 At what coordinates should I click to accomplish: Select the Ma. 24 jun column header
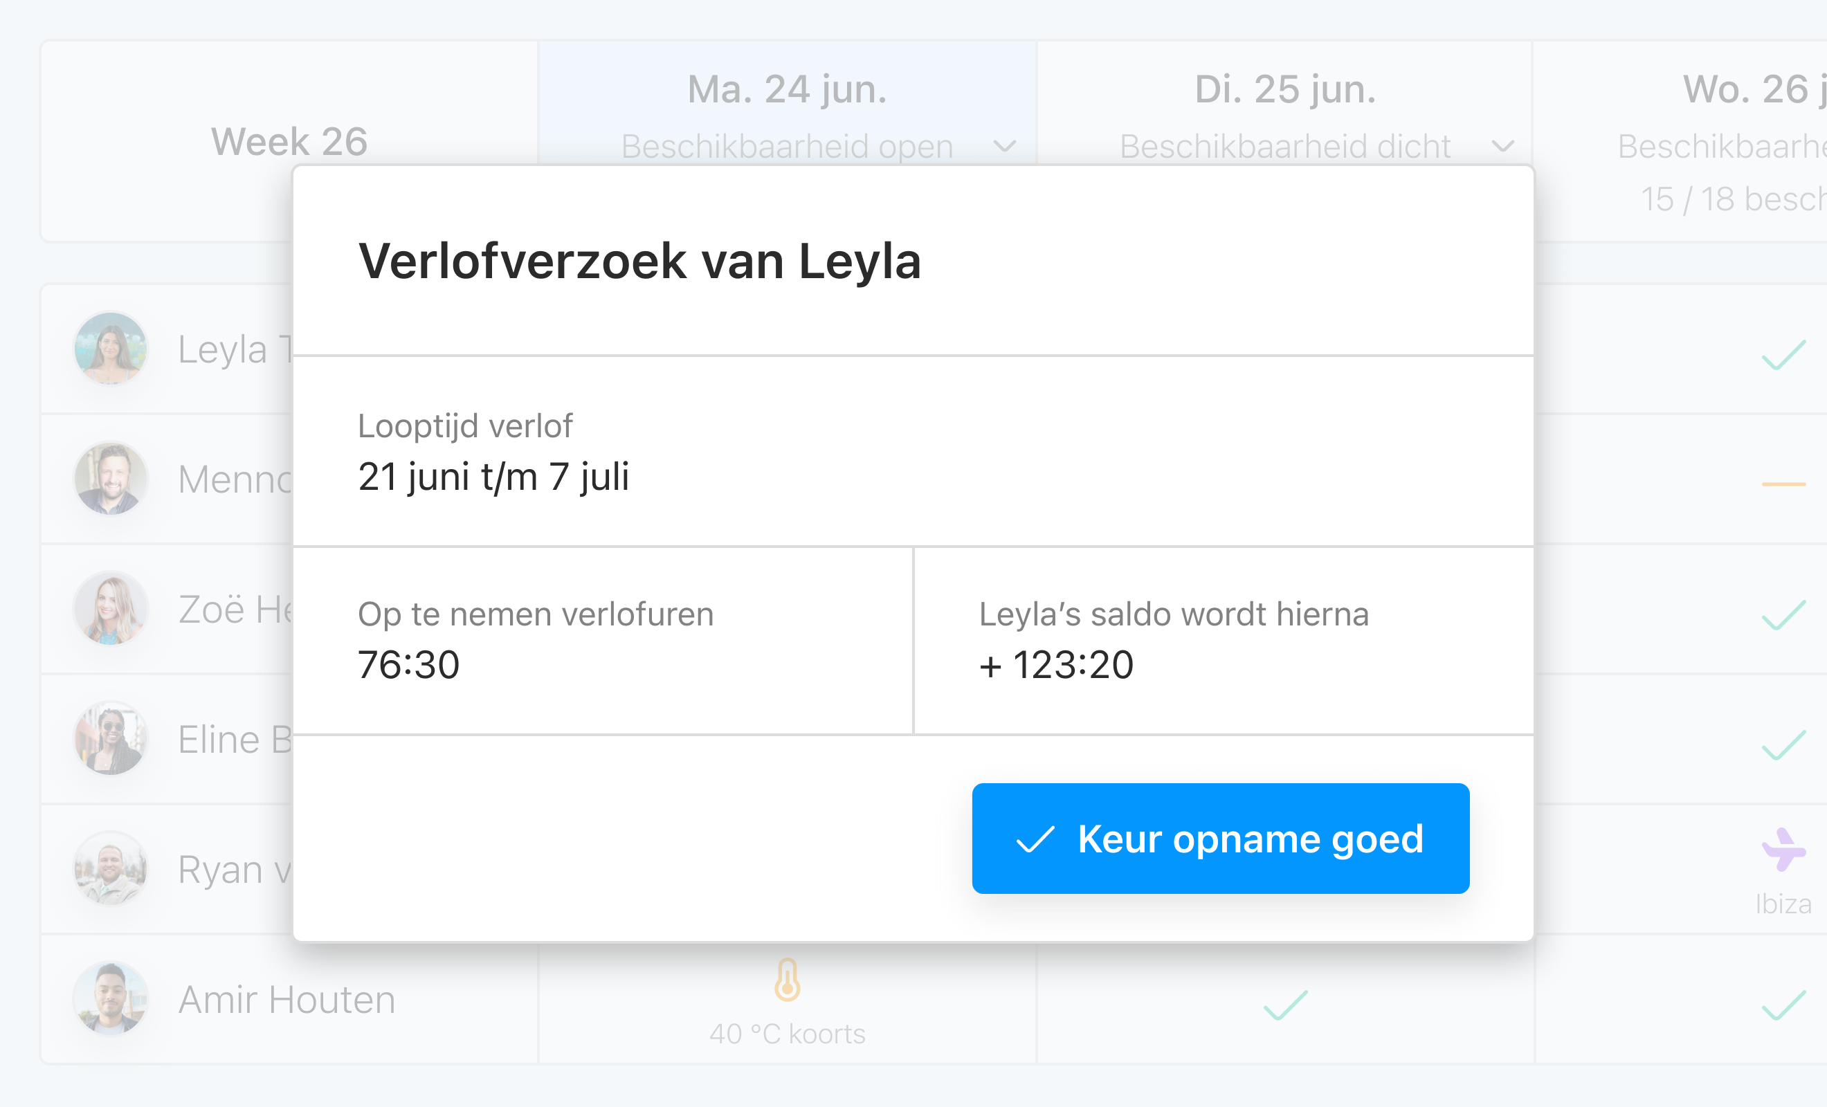(x=785, y=91)
